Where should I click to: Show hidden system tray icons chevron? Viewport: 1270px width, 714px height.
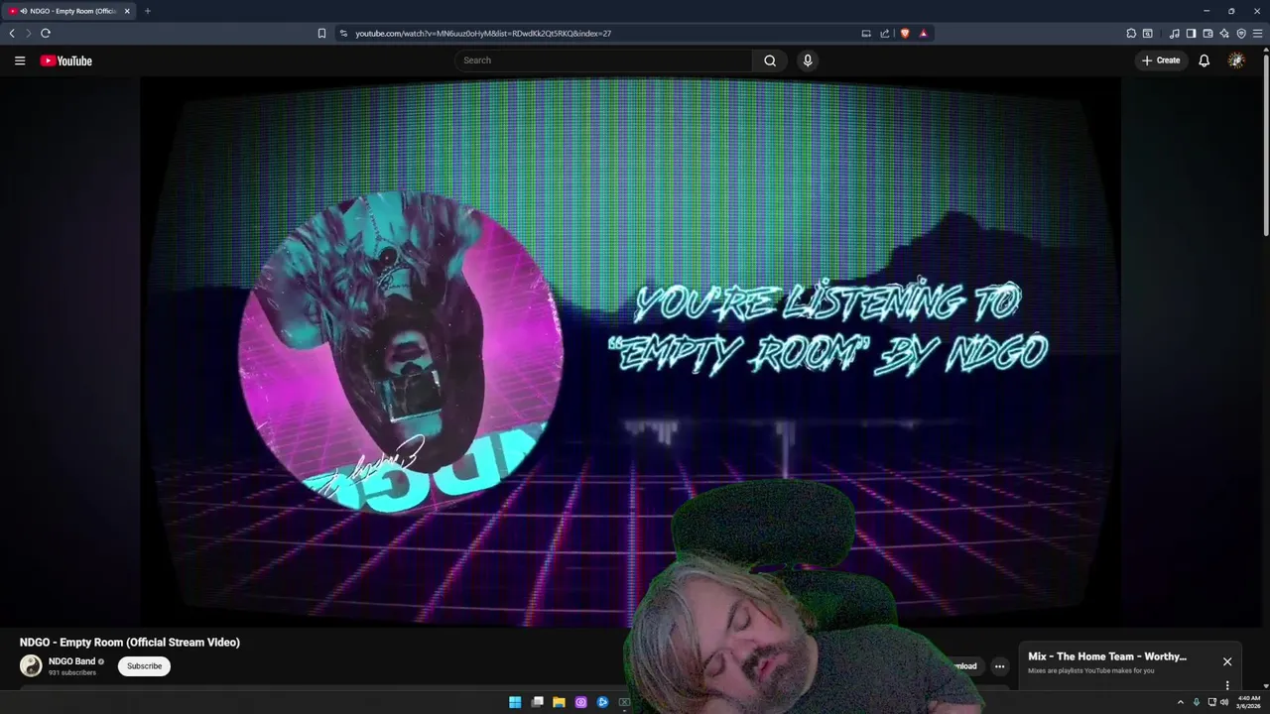click(1180, 702)
